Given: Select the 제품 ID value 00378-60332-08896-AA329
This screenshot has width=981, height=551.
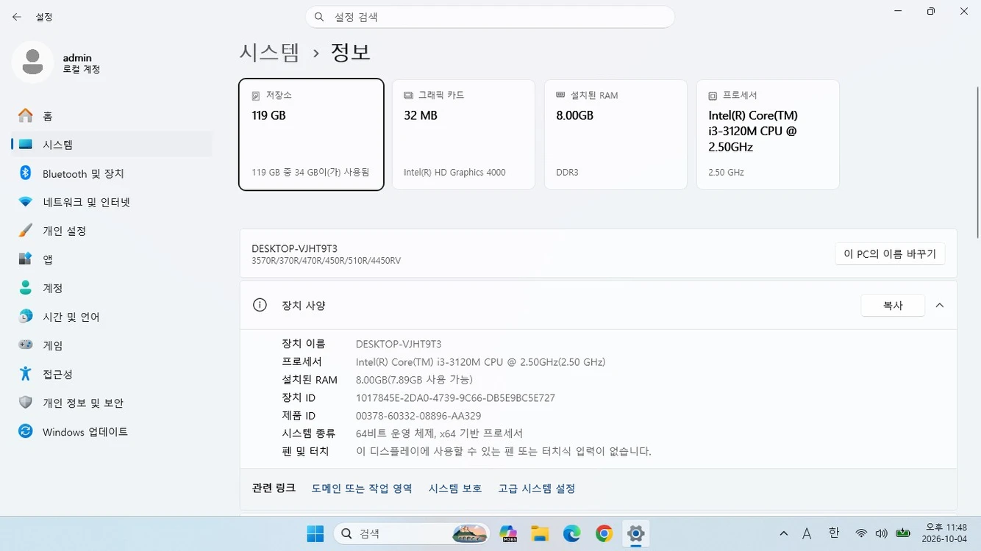Looking at the screenshot, I should click(418, 416).
